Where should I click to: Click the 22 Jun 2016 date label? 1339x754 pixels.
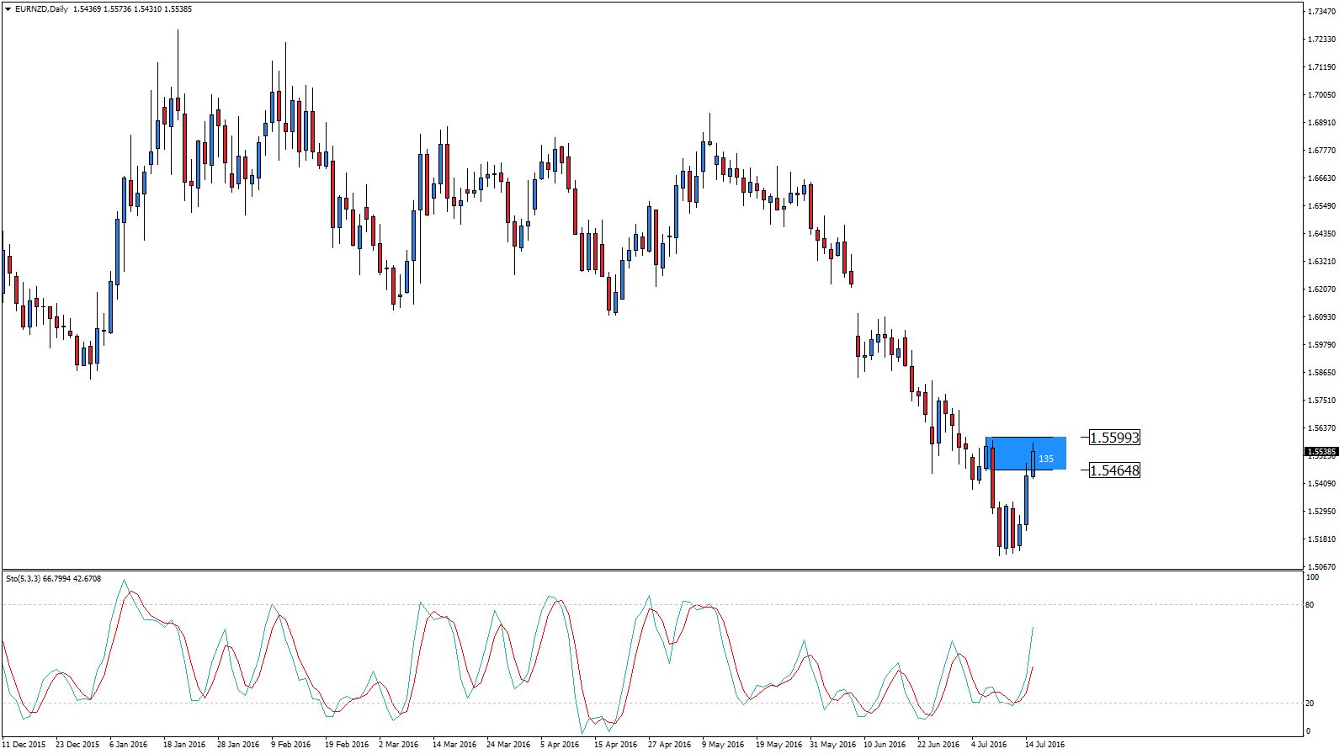click(x=938, y=745)
